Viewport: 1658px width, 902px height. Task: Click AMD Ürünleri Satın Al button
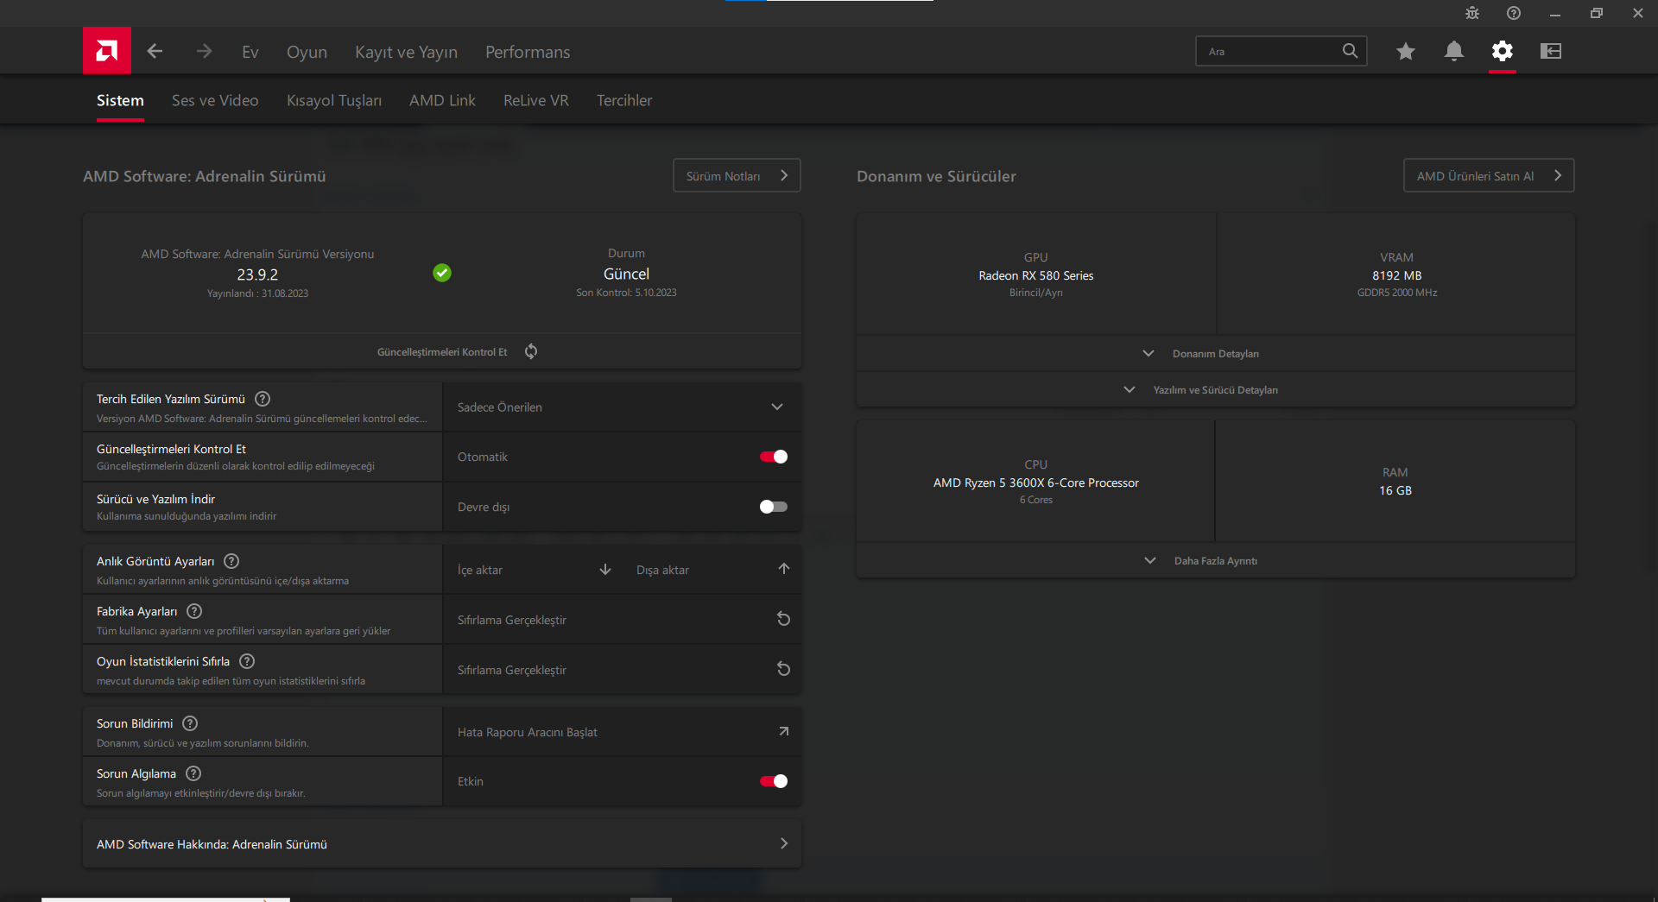click(x=1489, y=175)
